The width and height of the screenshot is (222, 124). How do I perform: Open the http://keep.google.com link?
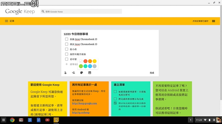click(x=84, y=103)
